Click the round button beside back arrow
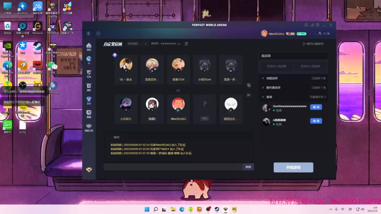 tap(98, 33)
